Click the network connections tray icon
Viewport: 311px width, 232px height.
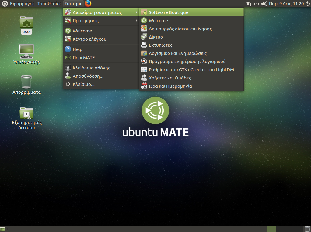(249, 4)
